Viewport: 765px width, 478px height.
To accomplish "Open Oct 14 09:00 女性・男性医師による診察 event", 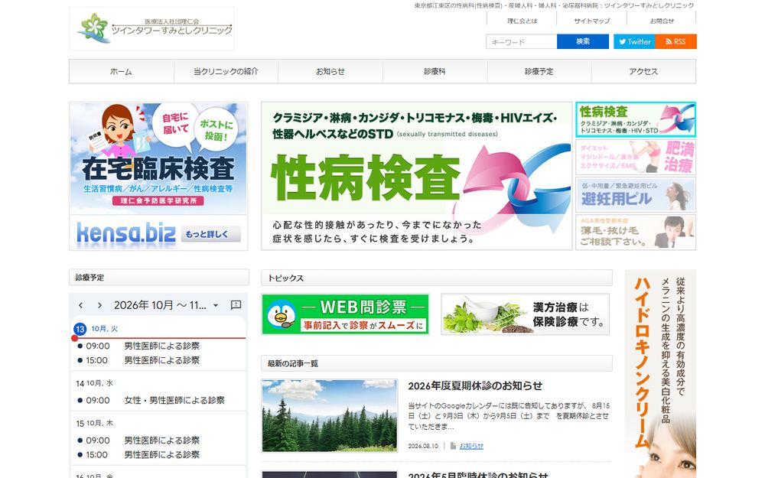I will 158,401.
